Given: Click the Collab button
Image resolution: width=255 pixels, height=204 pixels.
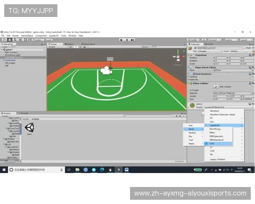Looking at the screenshot, I should pyautogui.click(x=194, y=40).
